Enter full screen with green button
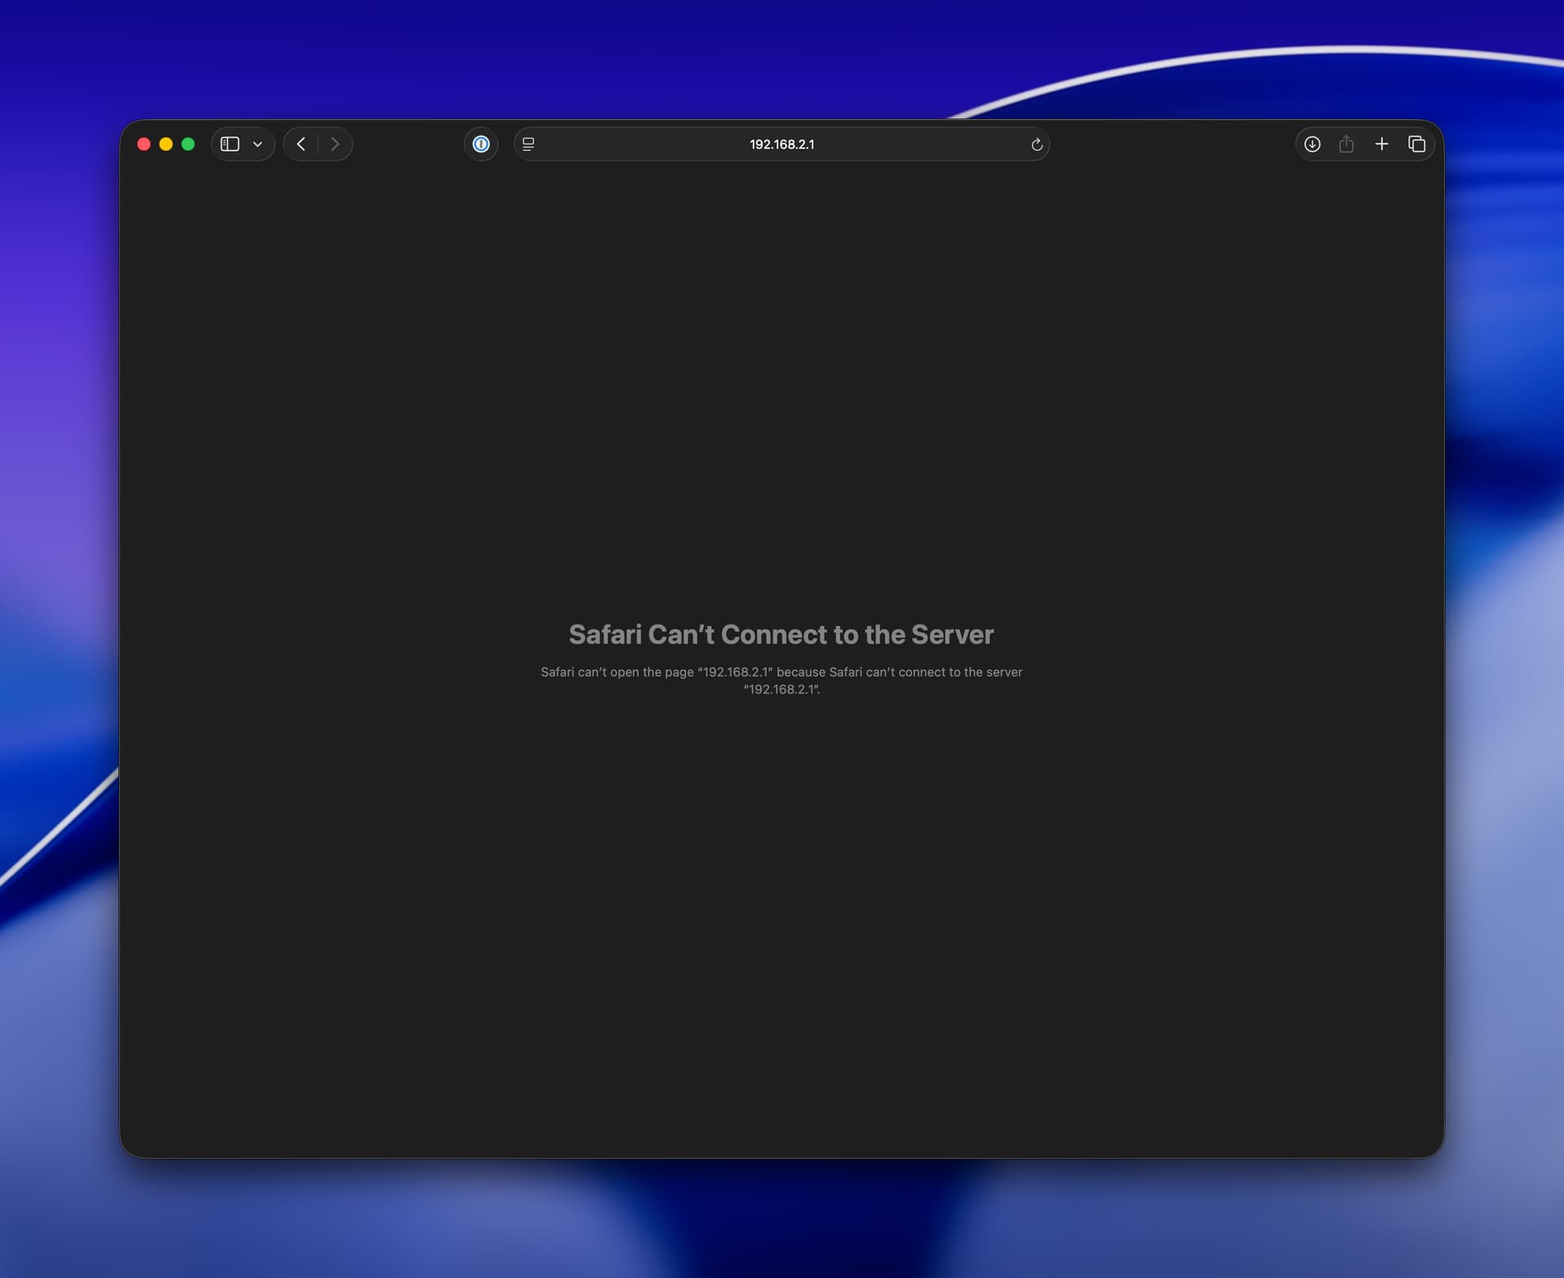Viewport: 1564px width, 1278px height. 188,144
